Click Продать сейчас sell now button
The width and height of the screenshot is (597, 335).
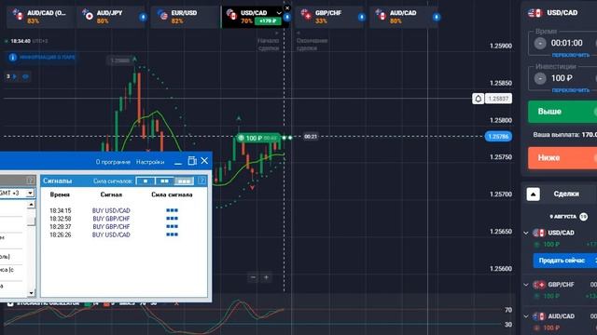(x=565, y=261)
